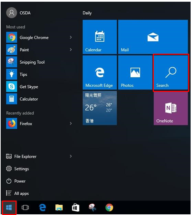The width and height of the screenshot is (192, 215).
Task: Click Get Skype in the app list
Action: [40, 87]
